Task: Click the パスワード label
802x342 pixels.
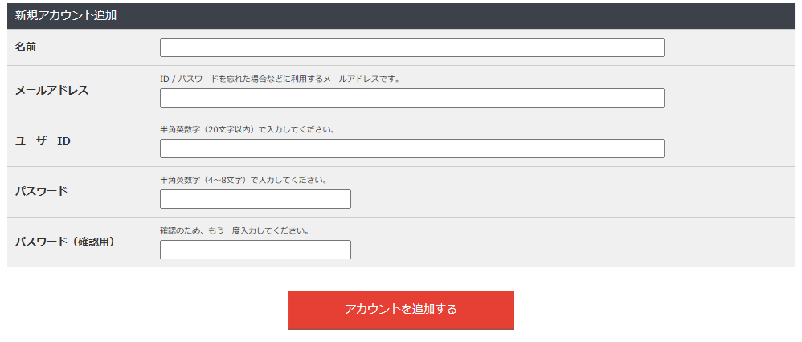Action: [41, 192]
